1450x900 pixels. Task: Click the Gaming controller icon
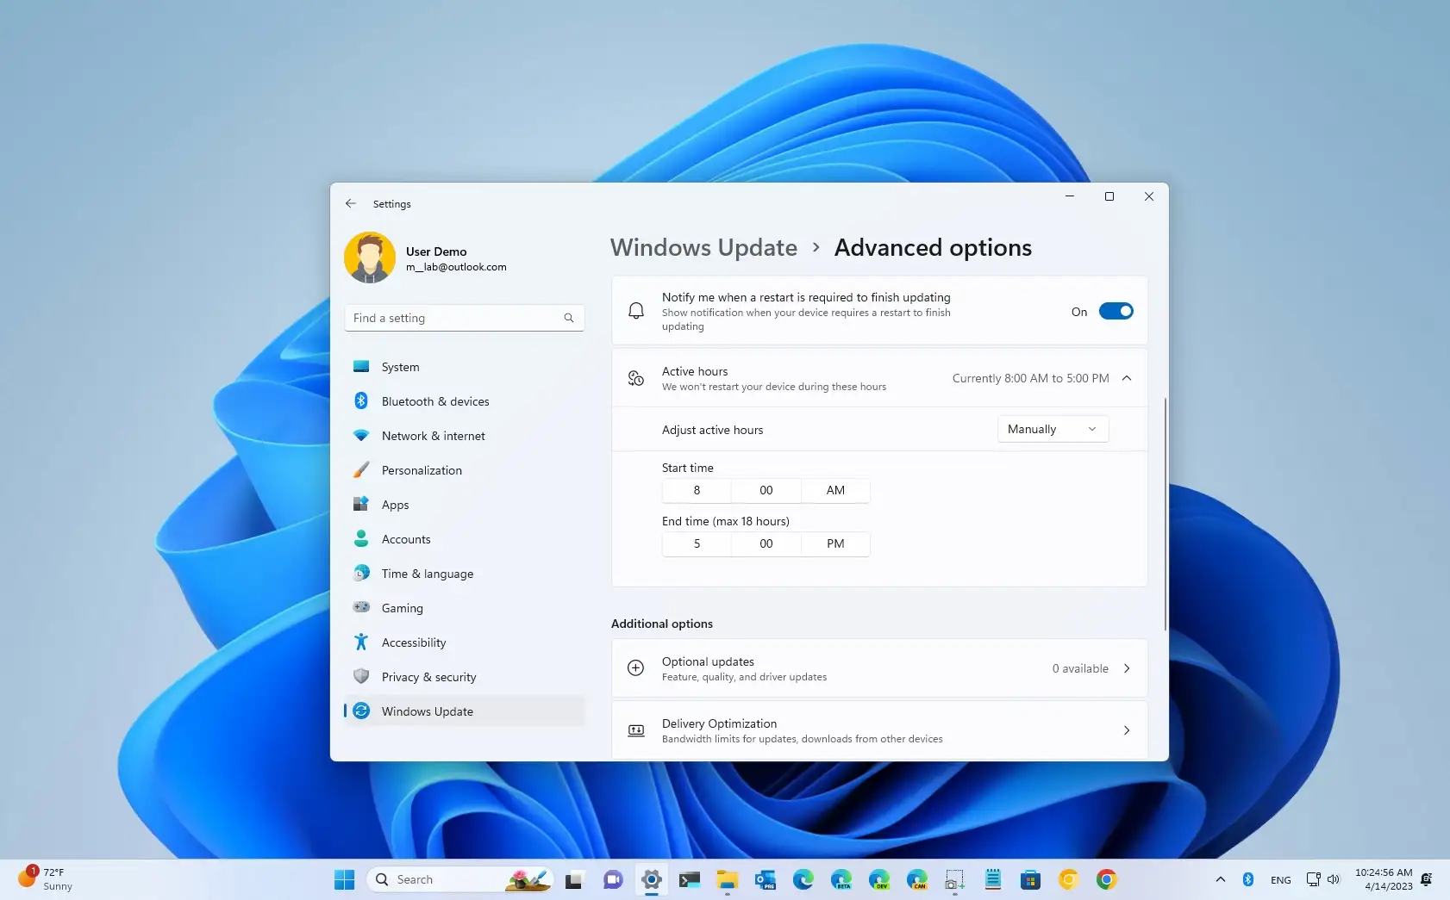click(x=361, y=607)
